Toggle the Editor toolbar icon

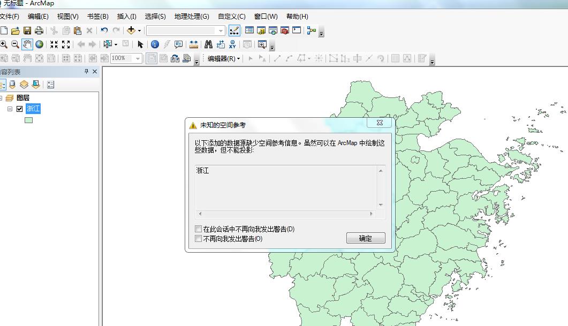tap(234, 31)
